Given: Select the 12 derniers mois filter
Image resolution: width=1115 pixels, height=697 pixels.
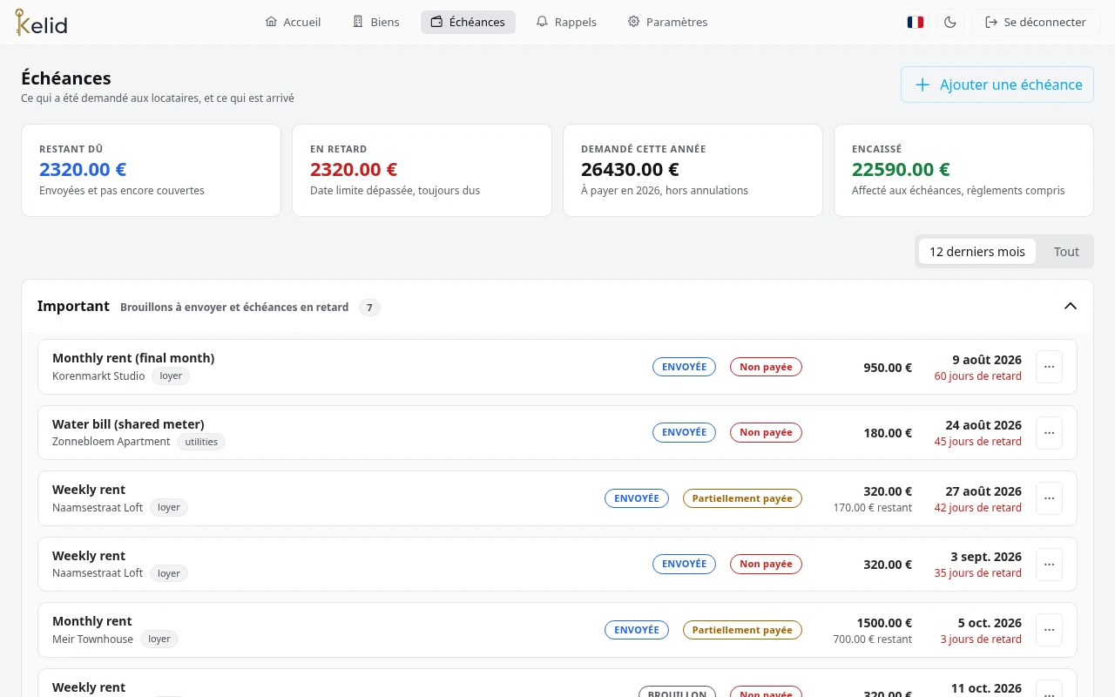Looking at the screenshot, I should click(977, 252).
